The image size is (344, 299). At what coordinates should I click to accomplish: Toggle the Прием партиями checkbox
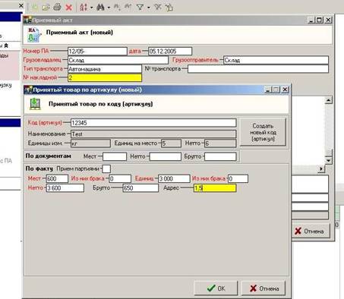(x=106, y=168)
